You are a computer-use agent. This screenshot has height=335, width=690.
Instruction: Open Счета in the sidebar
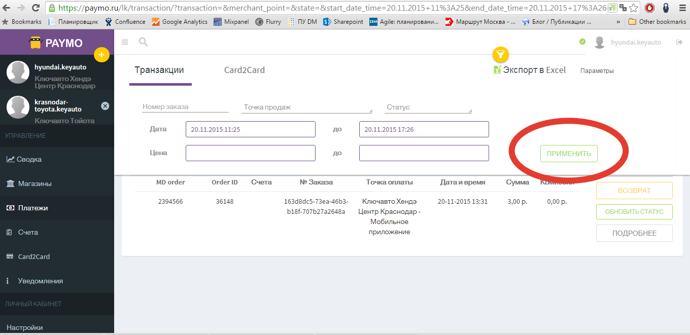click(x=57, y=232)
